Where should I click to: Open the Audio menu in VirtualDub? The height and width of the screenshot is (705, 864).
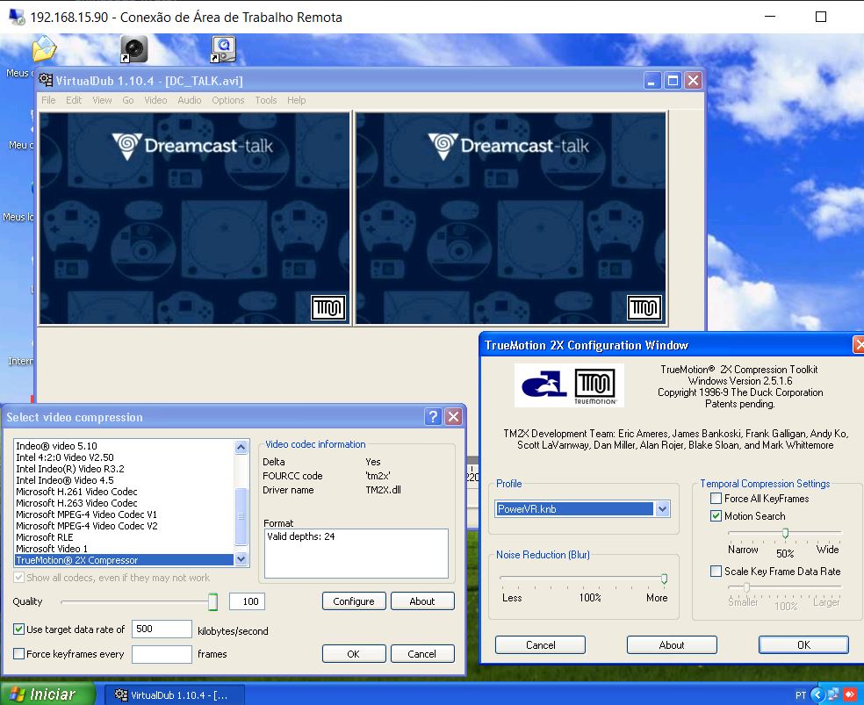pyautogui.click(x=190, y=100)
